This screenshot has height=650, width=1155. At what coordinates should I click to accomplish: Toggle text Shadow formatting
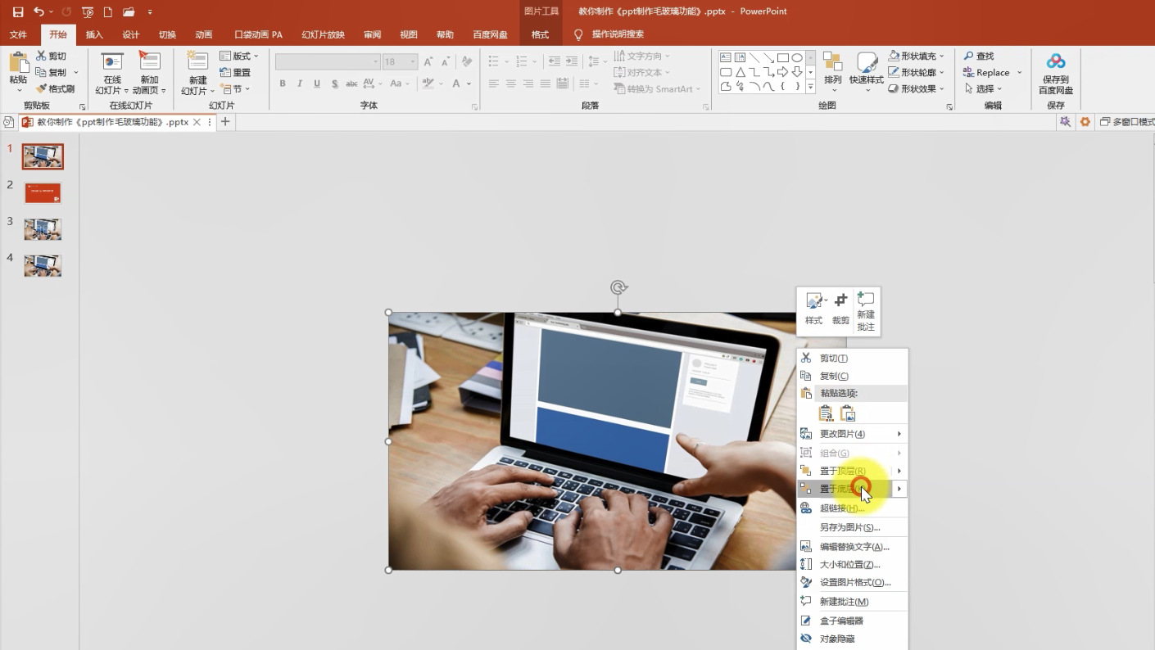click(x=334, y=84)
